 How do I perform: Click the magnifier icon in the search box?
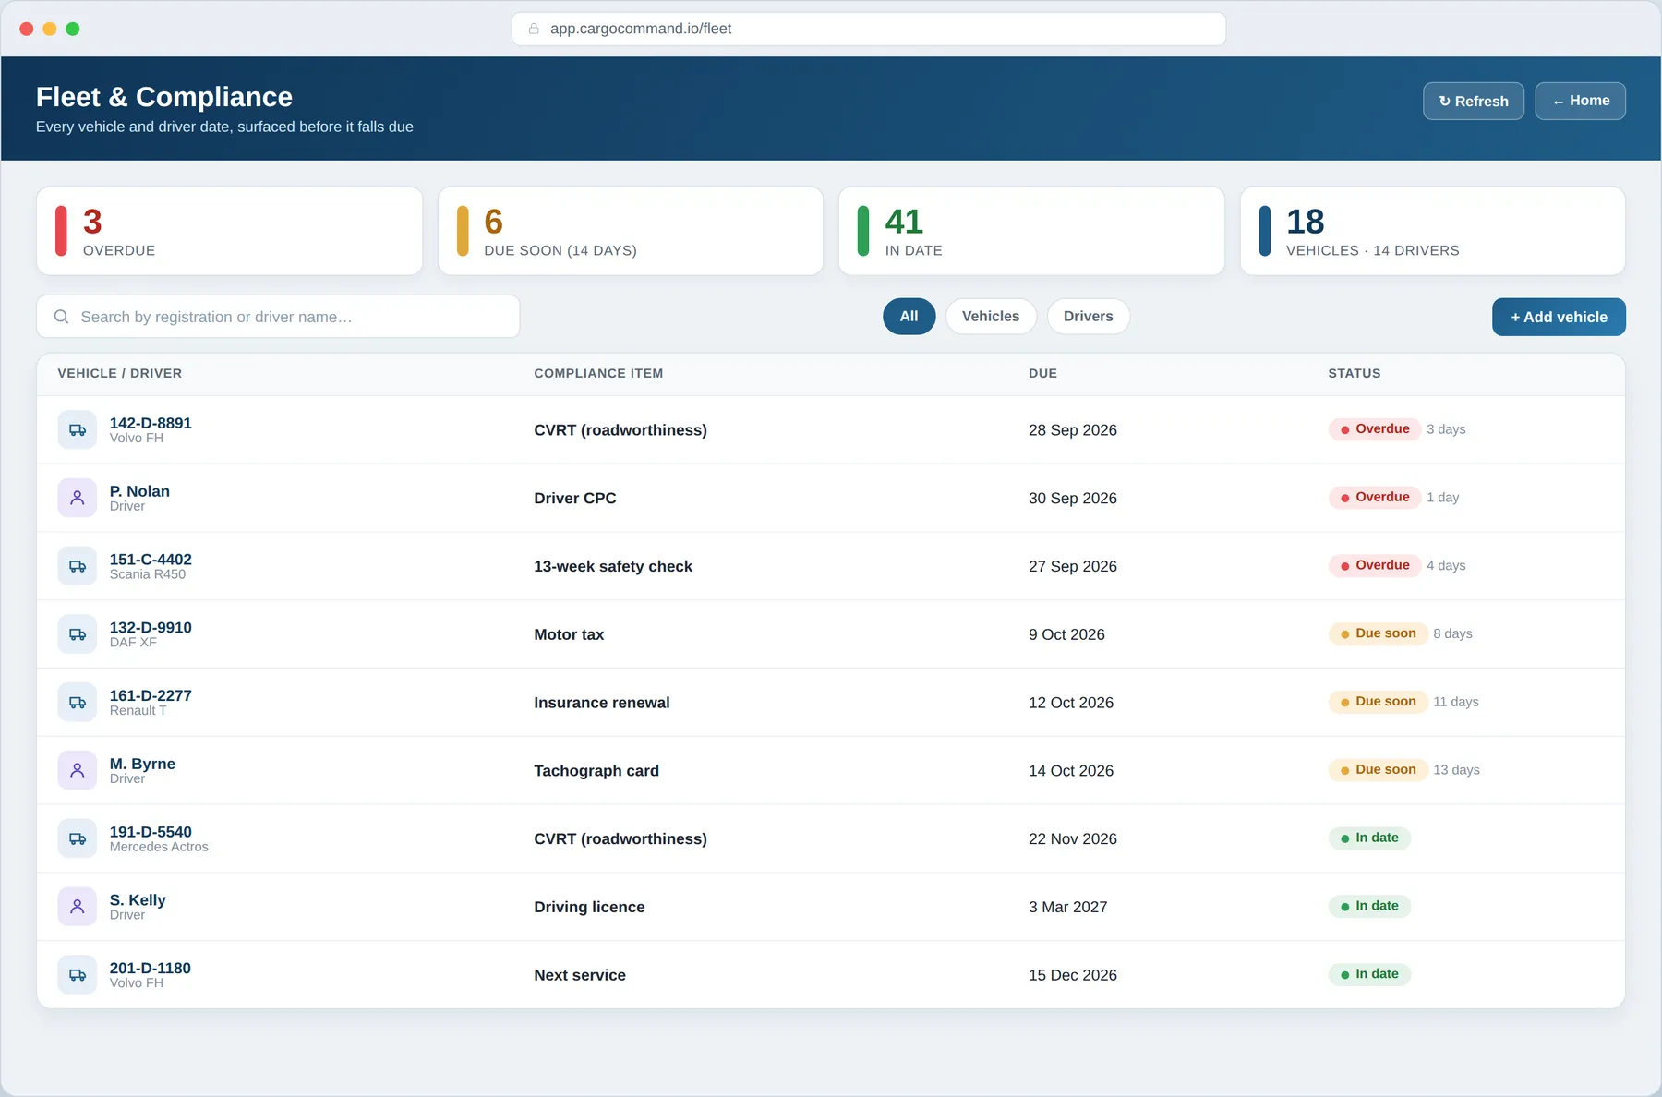(x=62, y=317)
